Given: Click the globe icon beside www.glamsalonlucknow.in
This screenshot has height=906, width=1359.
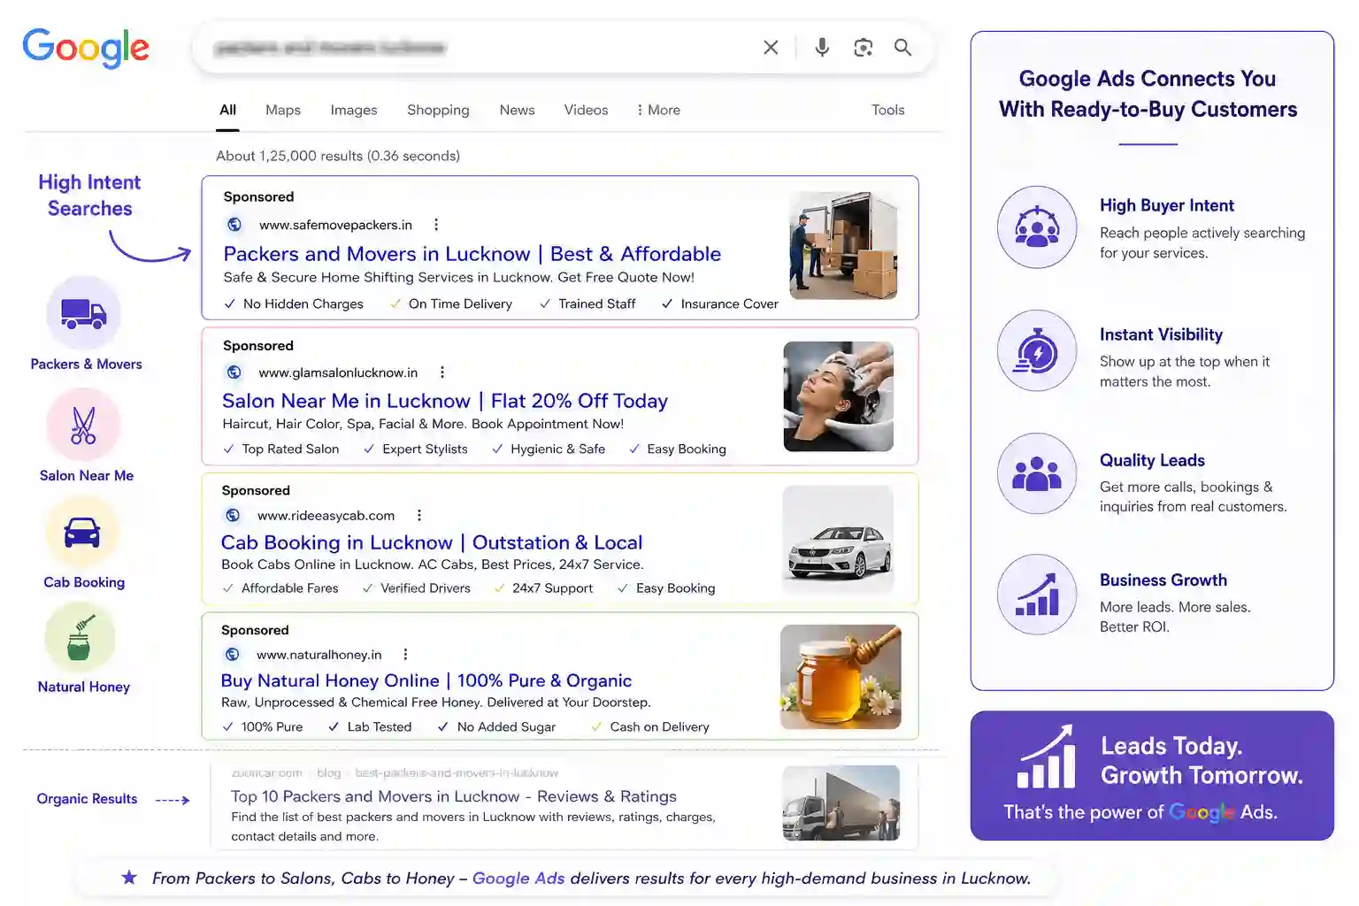Looking at the screenshot, I should click(234, 372).
